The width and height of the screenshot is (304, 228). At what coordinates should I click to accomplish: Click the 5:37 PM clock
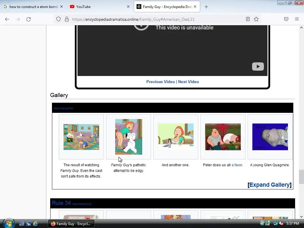tap(292, 224)
